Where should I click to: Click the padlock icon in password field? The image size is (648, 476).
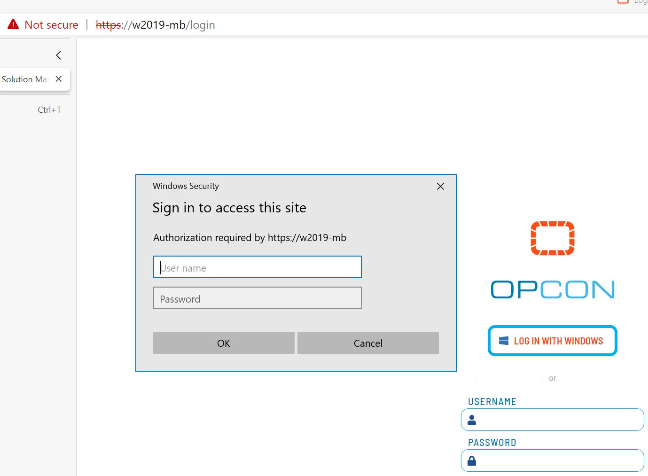point(472,460)
